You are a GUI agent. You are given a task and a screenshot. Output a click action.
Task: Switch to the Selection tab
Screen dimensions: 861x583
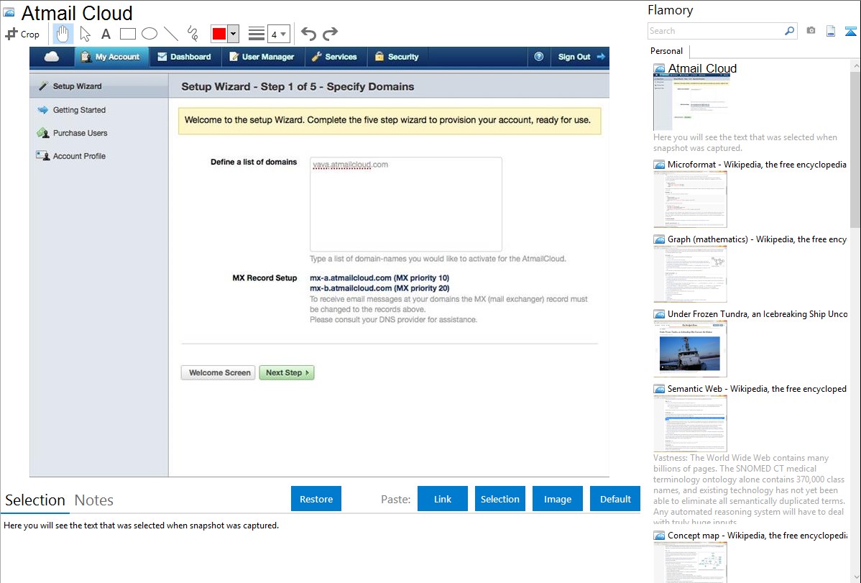pos(35,500)
